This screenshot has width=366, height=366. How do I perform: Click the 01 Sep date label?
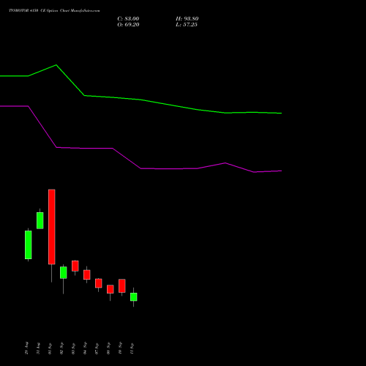50,348
